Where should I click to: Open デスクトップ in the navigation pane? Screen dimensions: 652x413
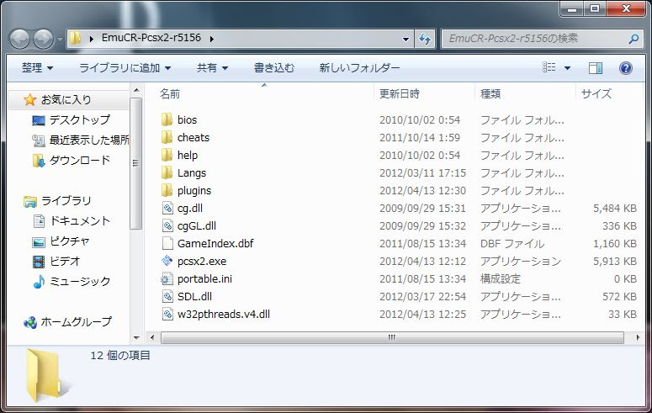79,119
